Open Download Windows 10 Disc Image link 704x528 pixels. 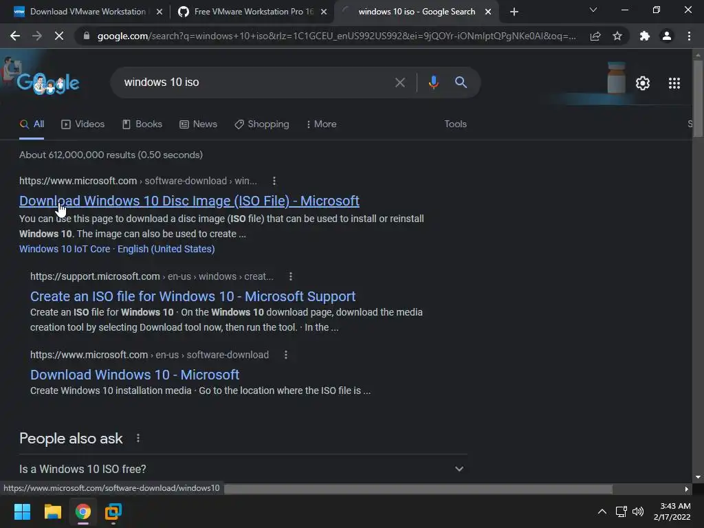tap(189, 201)
